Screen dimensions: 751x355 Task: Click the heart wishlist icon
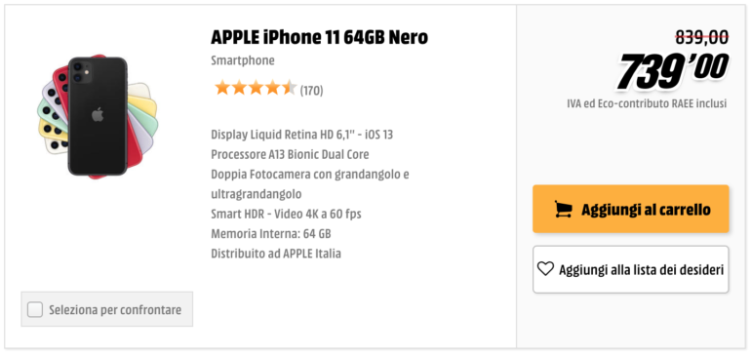(545, 269)
